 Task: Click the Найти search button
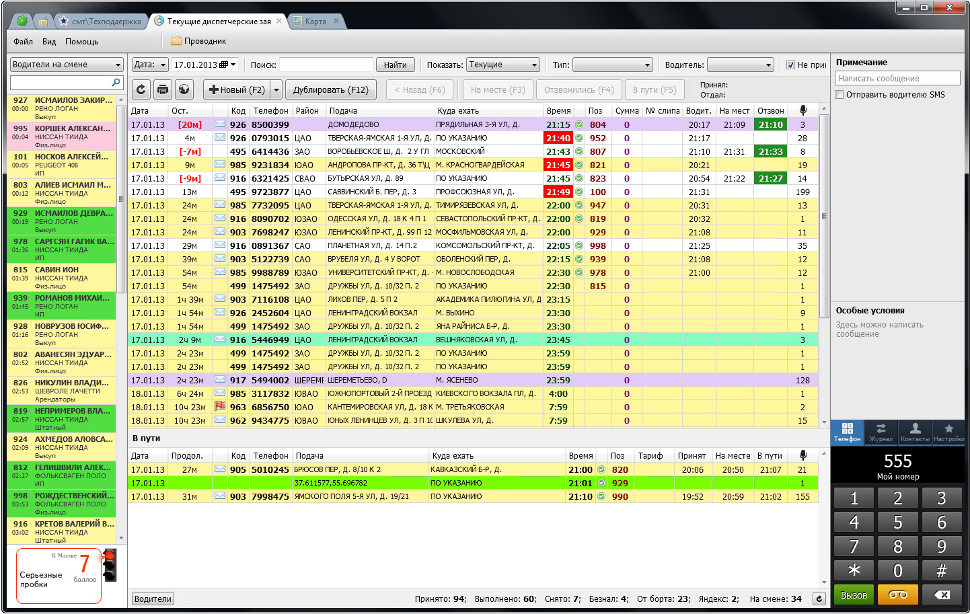tap(395, 65)
